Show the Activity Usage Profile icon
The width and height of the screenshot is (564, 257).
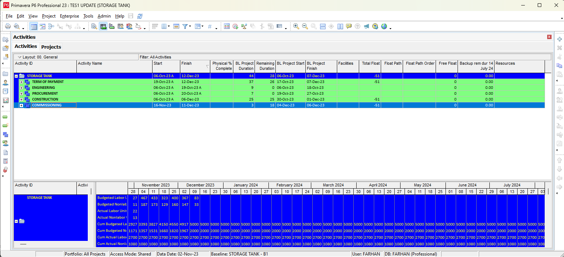coord(112,26)
